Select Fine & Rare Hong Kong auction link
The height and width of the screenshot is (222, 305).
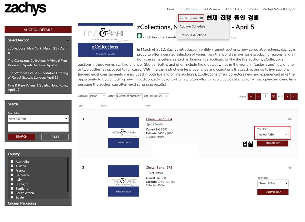[38, 87]
